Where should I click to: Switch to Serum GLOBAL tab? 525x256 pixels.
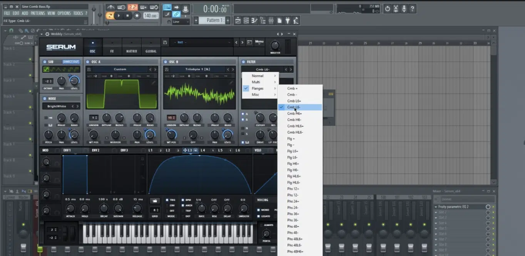click(x=151, y=47)
